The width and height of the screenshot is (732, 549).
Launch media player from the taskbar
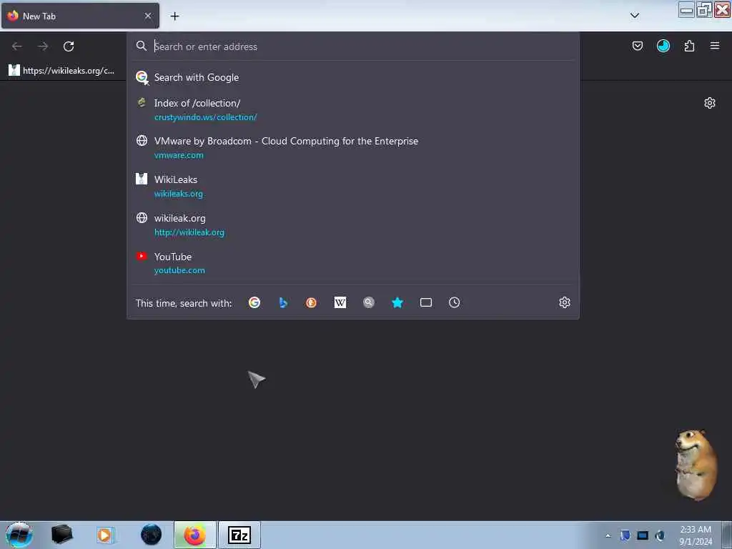pyautogui.click(x=105, y=535)
